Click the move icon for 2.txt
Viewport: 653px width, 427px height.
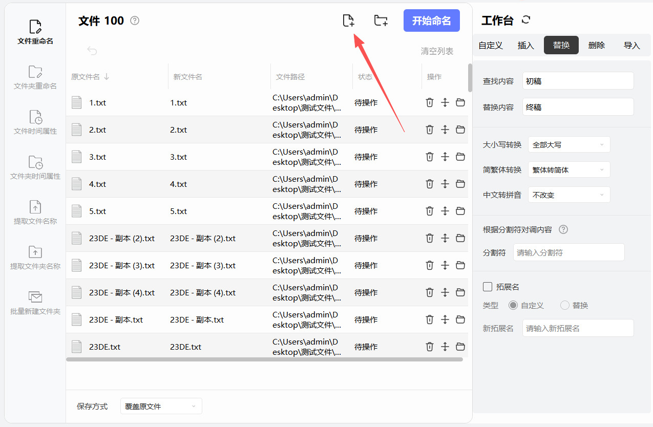click(x=445, y=130)
